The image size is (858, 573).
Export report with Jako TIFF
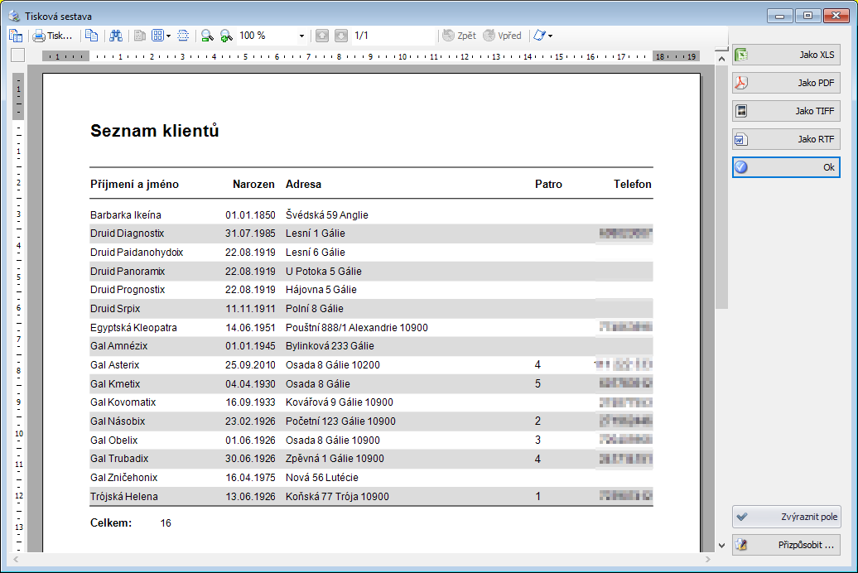click(786, 111)
